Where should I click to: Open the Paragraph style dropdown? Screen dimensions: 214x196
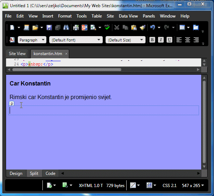click(x=32, y=40)
